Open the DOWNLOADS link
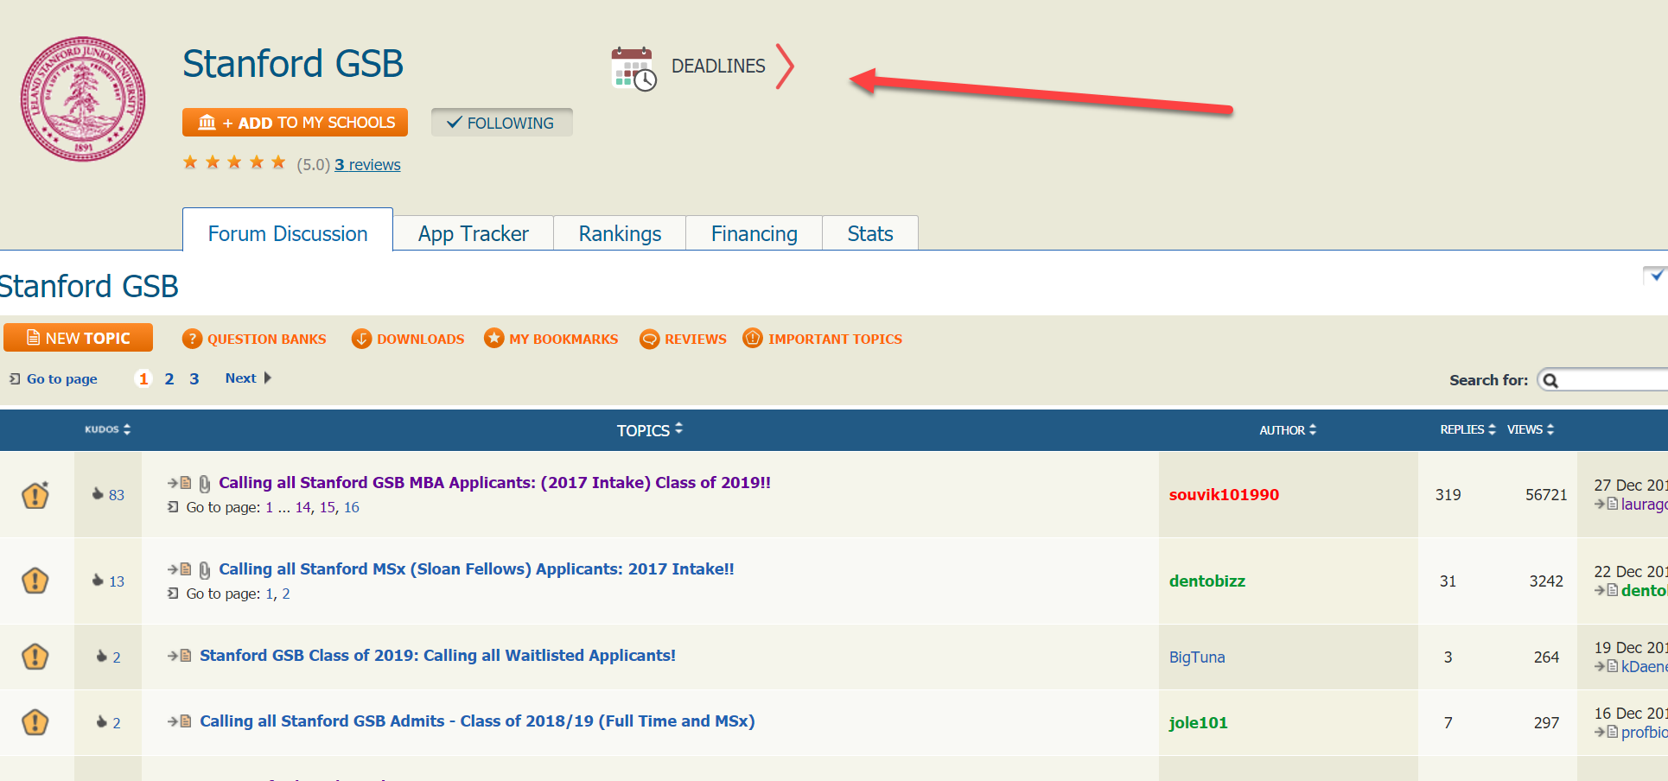Image resolution: width=1668 pixels, height=781 pixels. click(x=421, y=340)
